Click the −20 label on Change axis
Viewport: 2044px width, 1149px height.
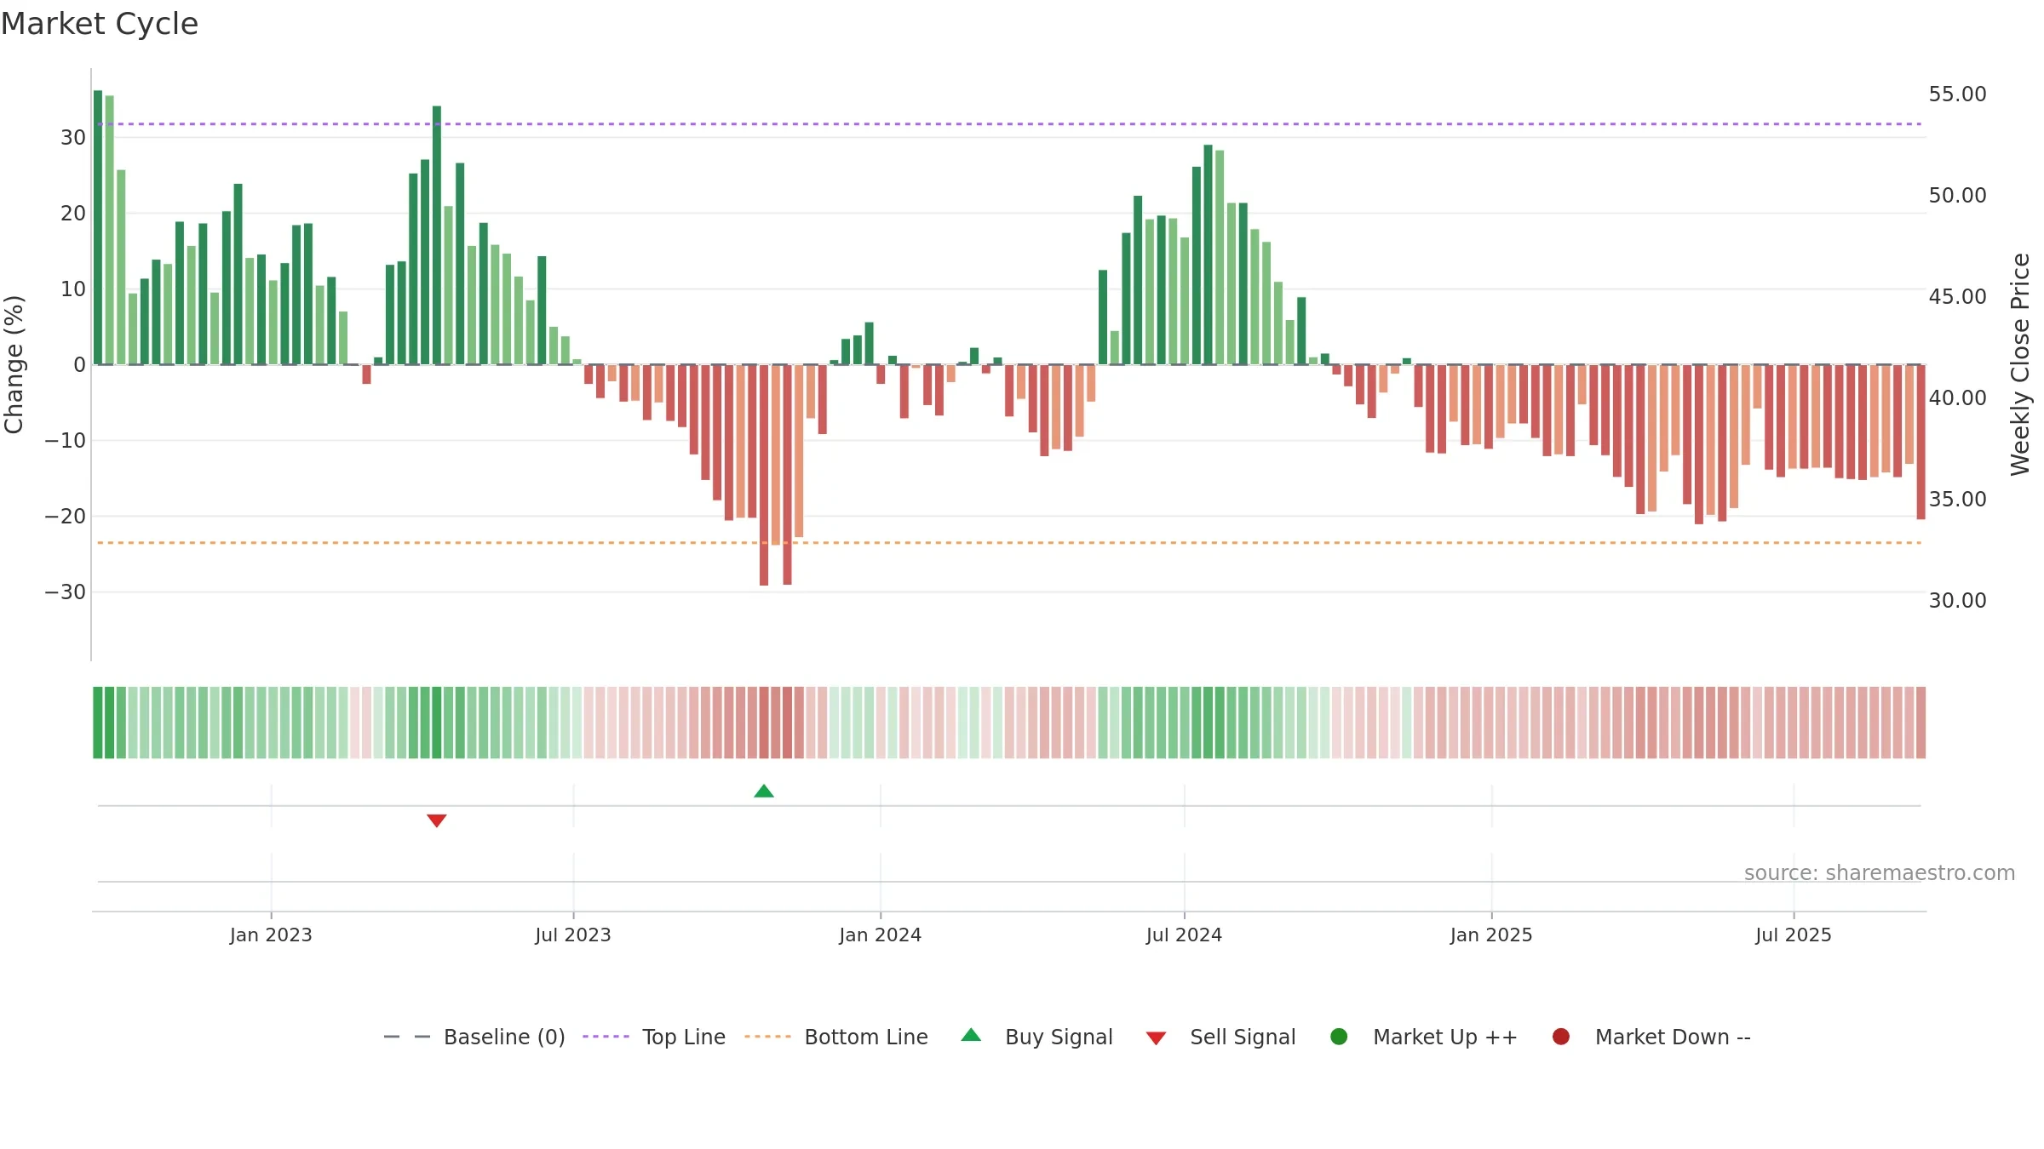[x=66, y=516]
